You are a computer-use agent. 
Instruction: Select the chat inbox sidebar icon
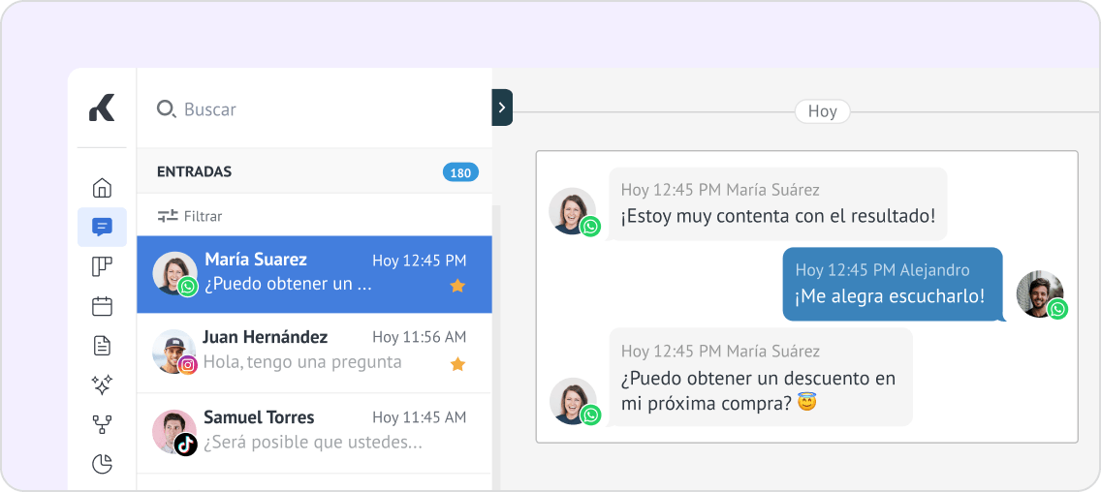pyautogui.click(x=102, y=228)
